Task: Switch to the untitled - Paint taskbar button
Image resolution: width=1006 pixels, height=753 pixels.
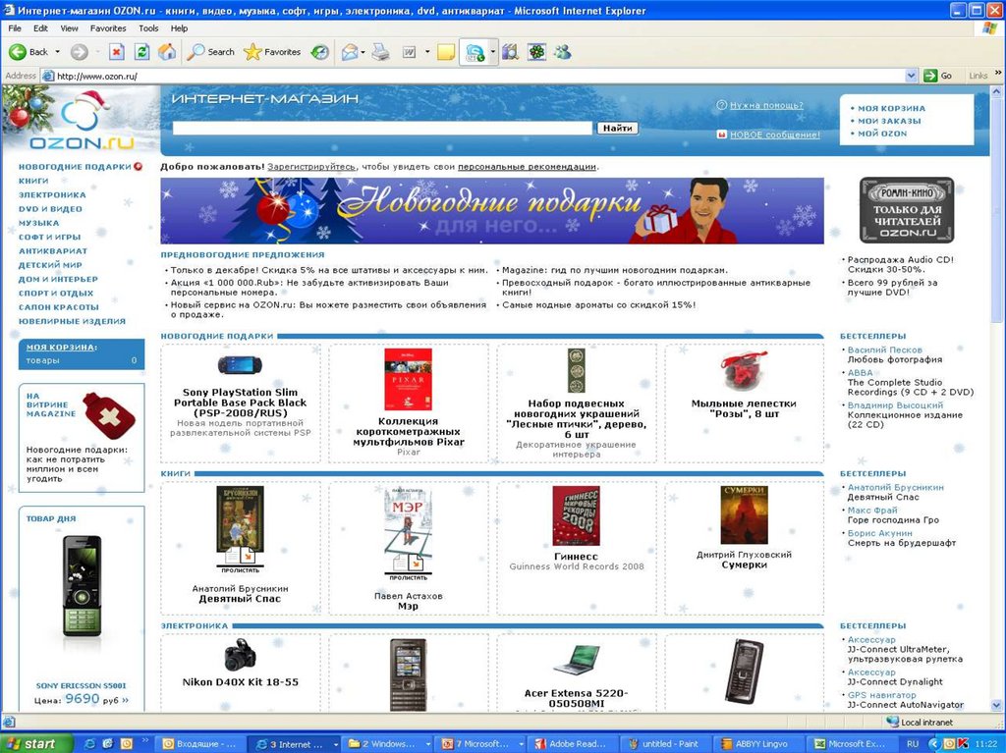Action: (665, 744)
